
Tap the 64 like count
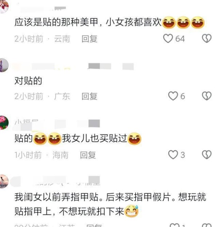pyautogui.click(x=180, y=39)
